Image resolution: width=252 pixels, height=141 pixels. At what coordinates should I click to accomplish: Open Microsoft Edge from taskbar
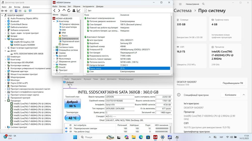pos(141,137)
